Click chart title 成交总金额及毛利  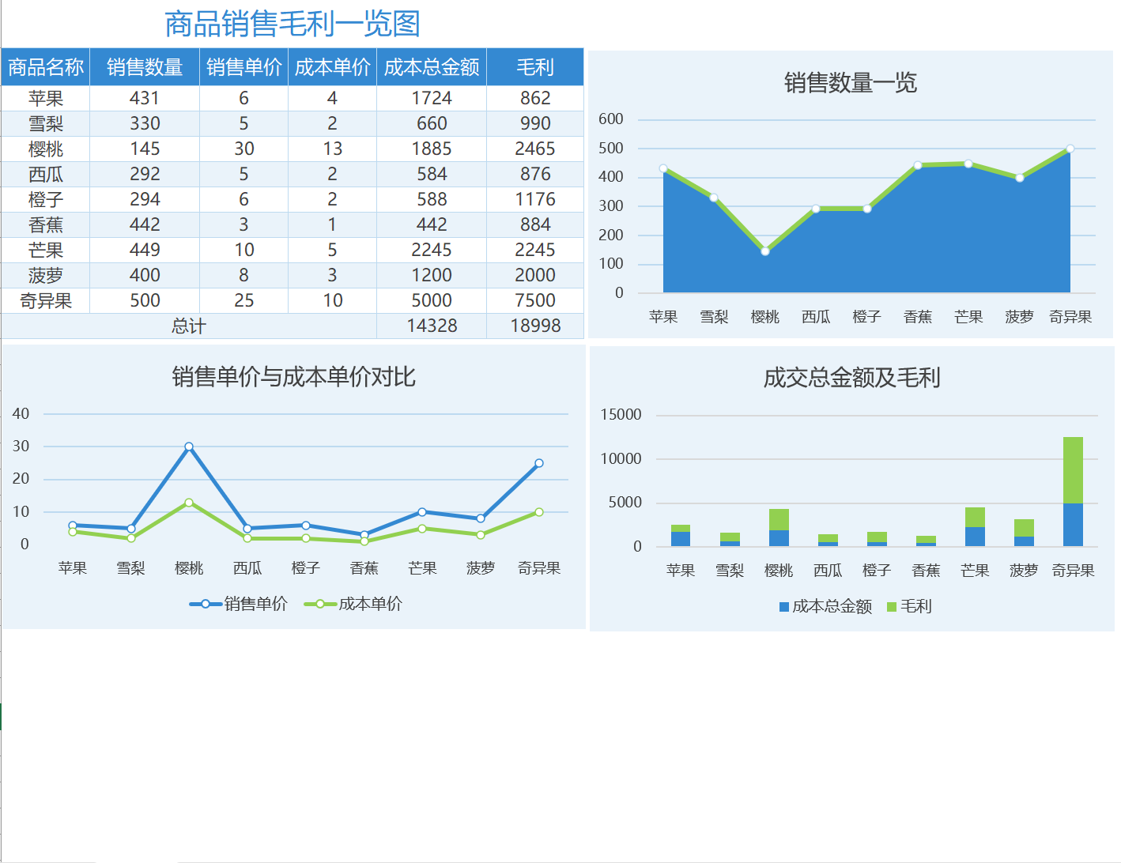pyautogui.click(x=851, y=378)
